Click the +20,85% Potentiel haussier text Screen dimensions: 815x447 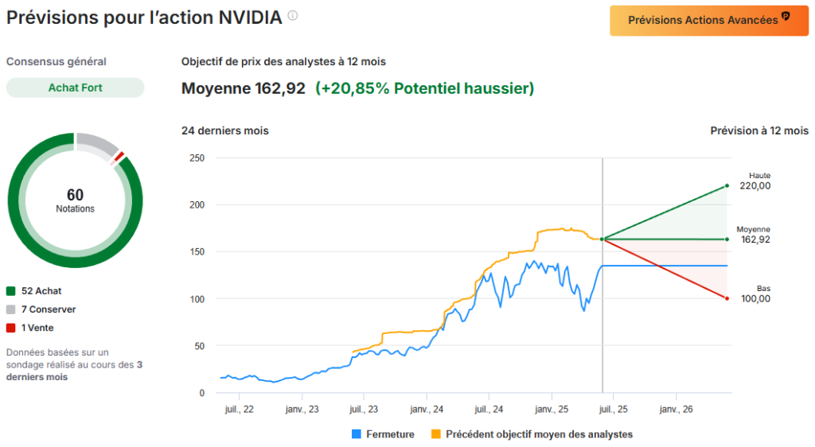coord(424,88)
